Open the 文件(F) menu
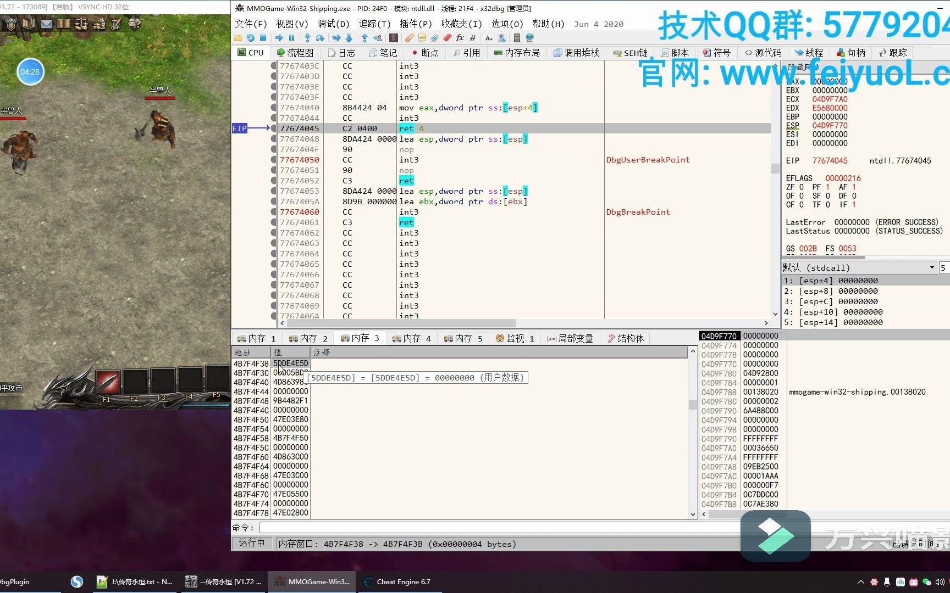The height and width of the screenshot is (593, 950). click(x=251, y=24)
